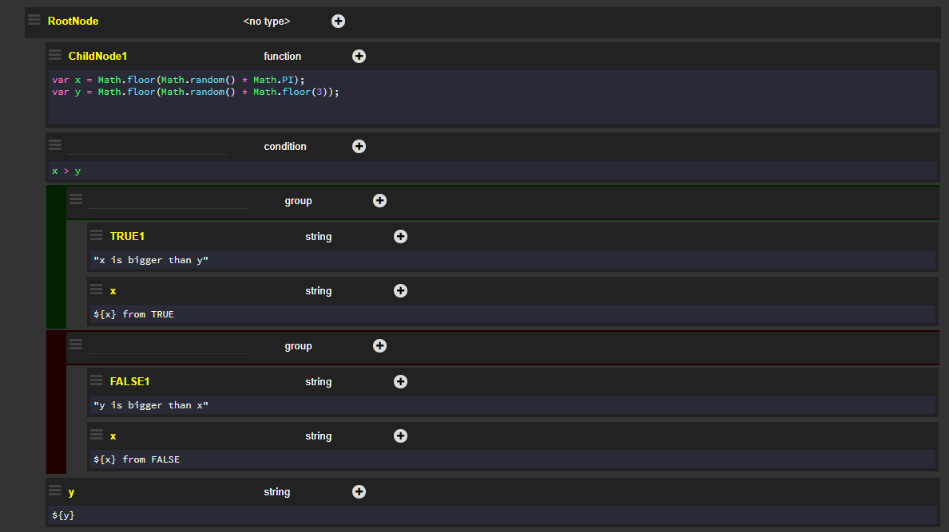This screenshot has height=532, width=949.
Task: Click the empty name field of condition
Action: pos(147,146)
